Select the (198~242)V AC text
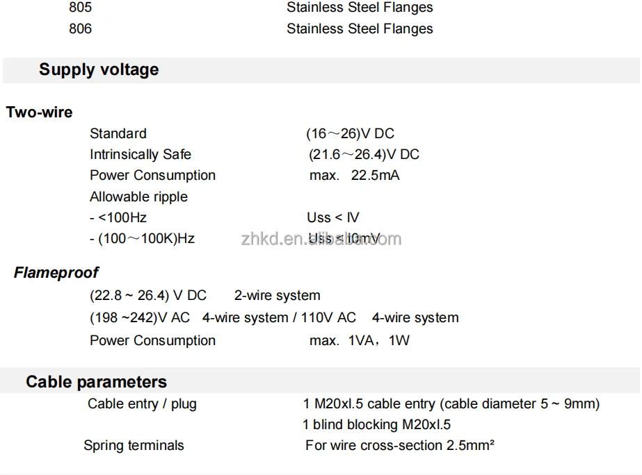642x475 pixels. (140, 317)
